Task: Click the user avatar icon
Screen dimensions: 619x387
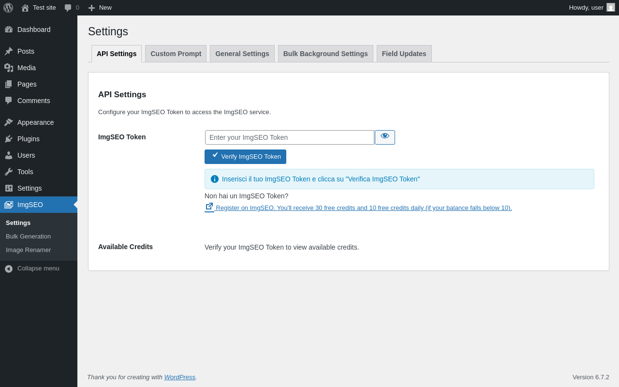Action: point(611,7)
